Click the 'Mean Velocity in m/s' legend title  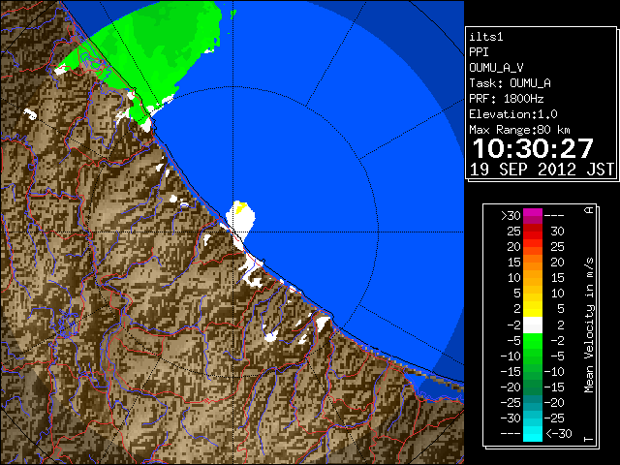(589, 325)
